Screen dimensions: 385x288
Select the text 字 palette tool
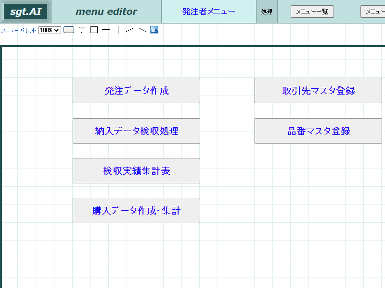82,30
